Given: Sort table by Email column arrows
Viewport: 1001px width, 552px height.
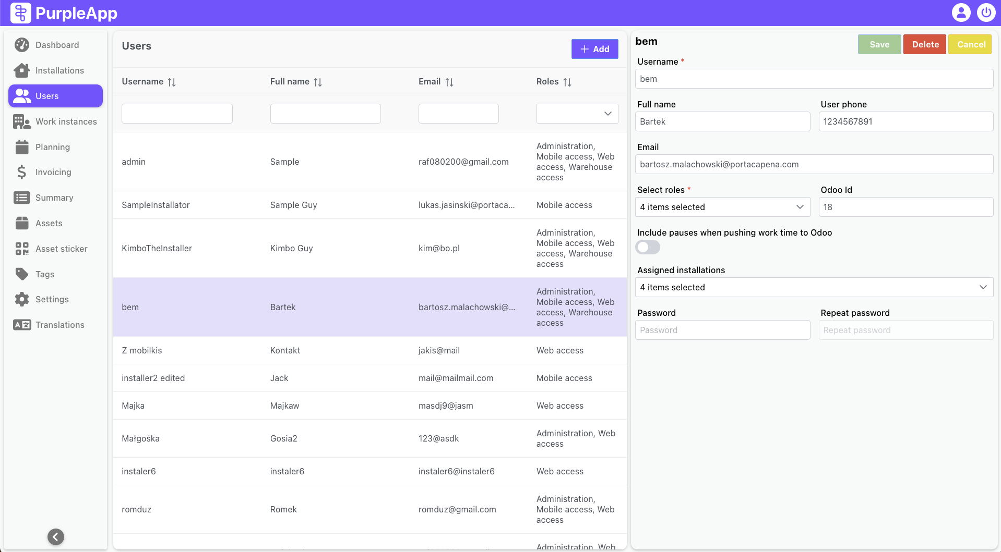Looking at the screenshot, I should (449, 82).
